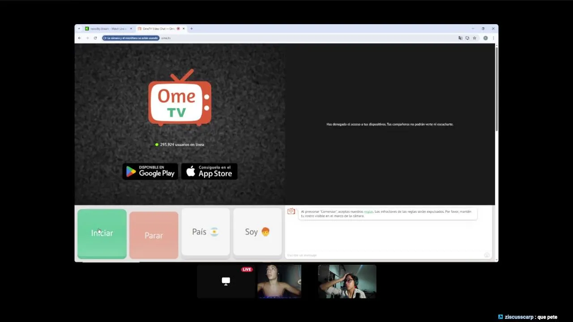Reload the current page
573x322 pixels.
tap(95, 38)
